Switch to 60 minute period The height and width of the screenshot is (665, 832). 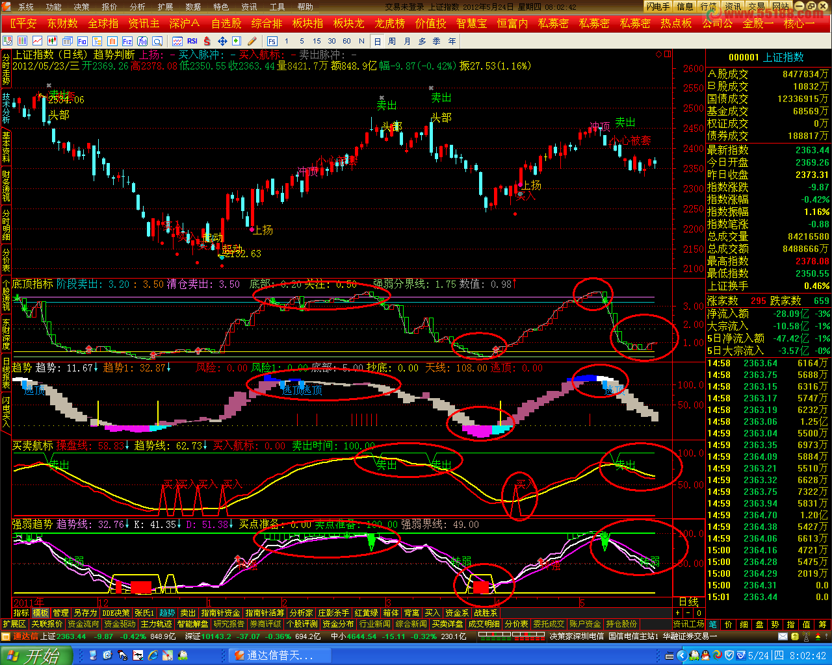[346, 41]
